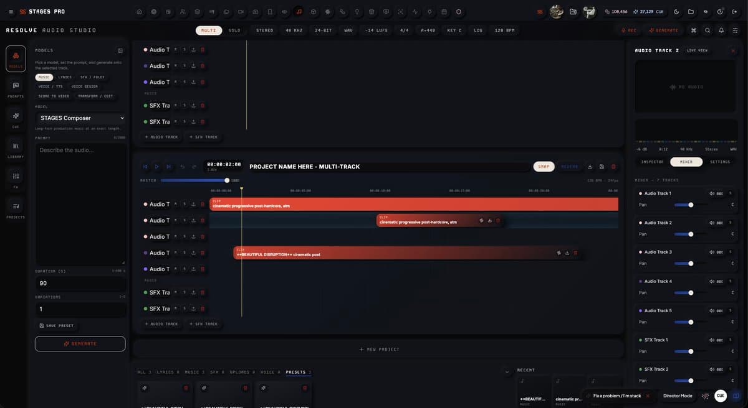Toggle the SNAP button off
This screenshot has height=408, width=748.
(x=544, y=167)
